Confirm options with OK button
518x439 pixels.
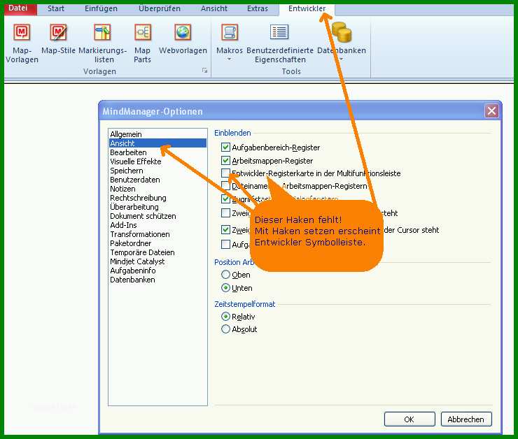409,419
